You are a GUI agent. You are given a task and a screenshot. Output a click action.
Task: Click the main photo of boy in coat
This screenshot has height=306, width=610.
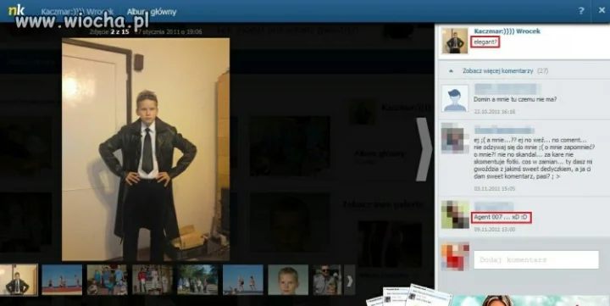pos(146,149)
